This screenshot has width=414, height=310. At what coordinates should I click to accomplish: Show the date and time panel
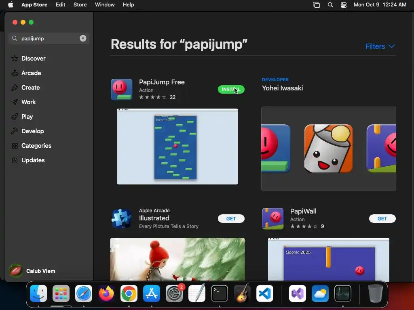pyautogui.click(x=380, y=5)
